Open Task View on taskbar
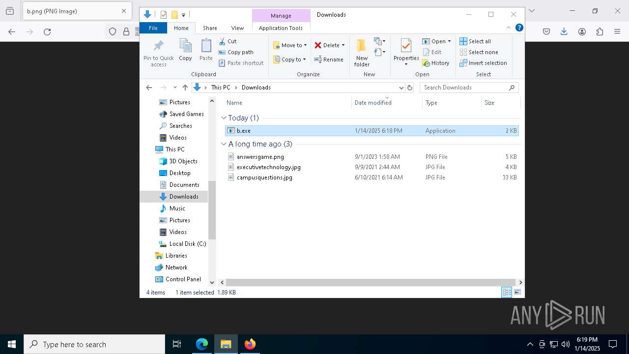Viewport: 629px width, 354px height. point(177,344)
